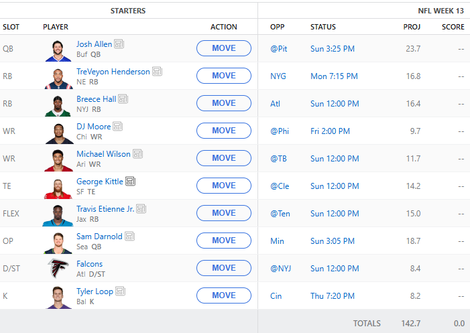
Task: Click Josh Allen's headshot photo
Action: (x=58, y=49)
